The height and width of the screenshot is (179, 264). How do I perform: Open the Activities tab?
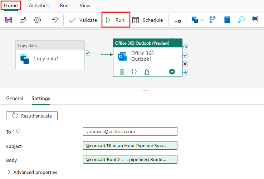[39, 5]
